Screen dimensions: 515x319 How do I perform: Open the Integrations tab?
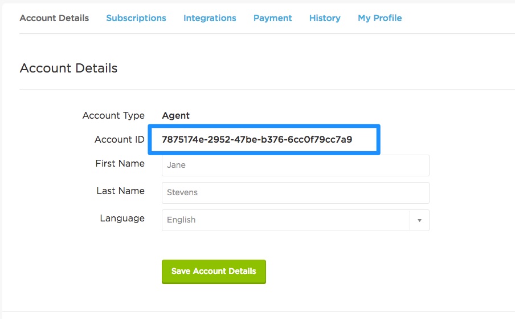[x=210, y=18]
